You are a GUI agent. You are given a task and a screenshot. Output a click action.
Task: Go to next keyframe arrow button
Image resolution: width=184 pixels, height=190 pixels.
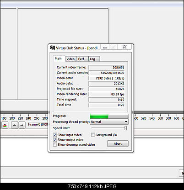(22, 125)
